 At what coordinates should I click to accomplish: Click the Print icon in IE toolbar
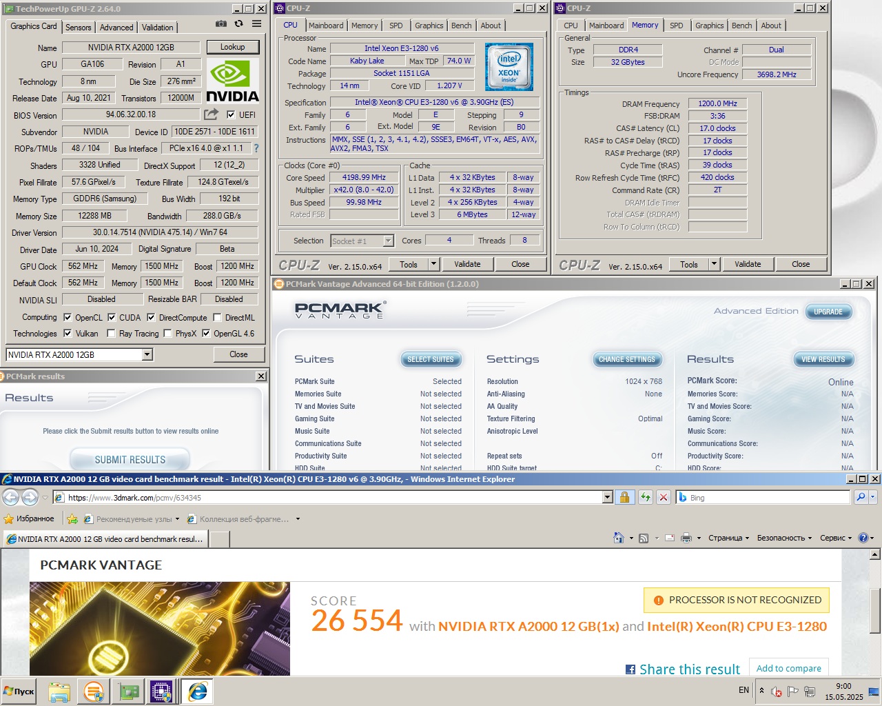686,538
